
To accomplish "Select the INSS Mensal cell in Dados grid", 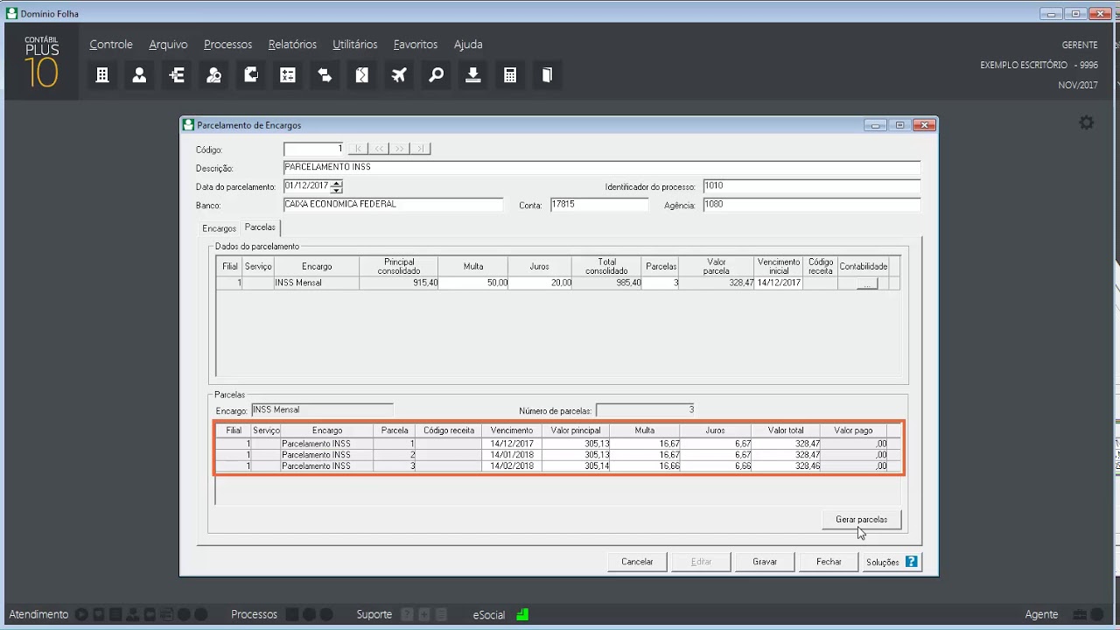I will tap(316, 283).
